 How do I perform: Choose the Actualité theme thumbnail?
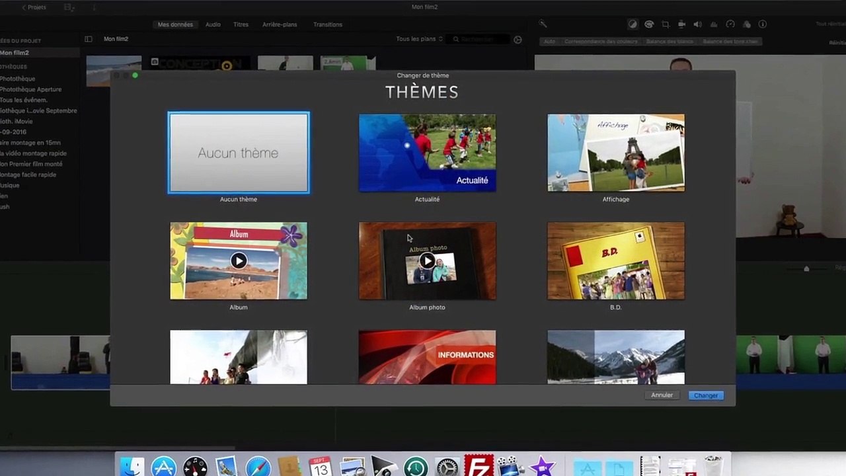coord(427,153)
